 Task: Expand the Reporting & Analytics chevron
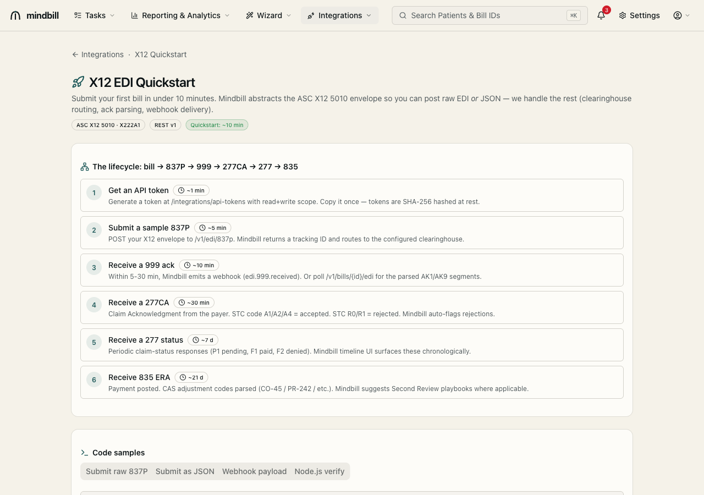[x=227, y=15]
